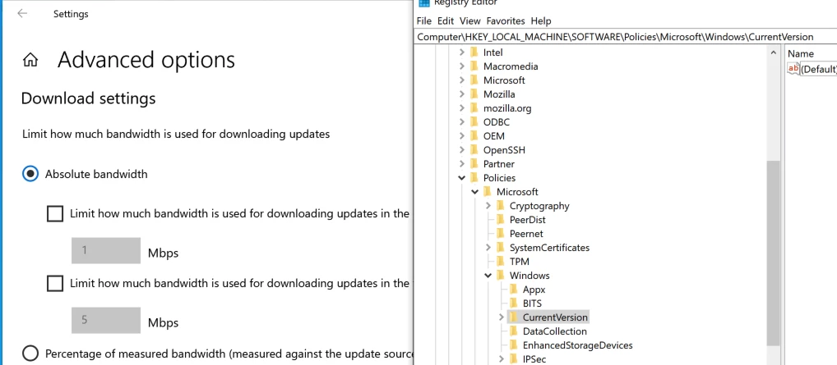837x365 pixels.
Task: Click the 5 Mbps bandwidth input field
Action: [106, 320]
